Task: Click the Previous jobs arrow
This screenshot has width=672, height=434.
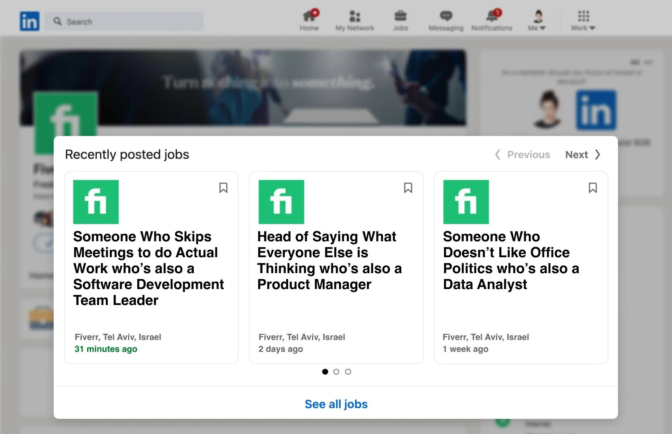Action: click(522, 155)
